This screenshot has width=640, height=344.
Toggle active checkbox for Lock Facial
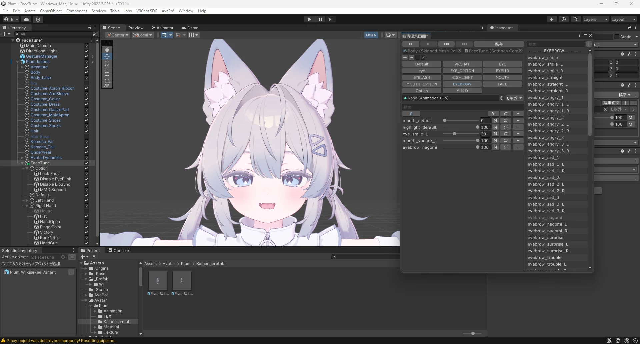point(87,174)
